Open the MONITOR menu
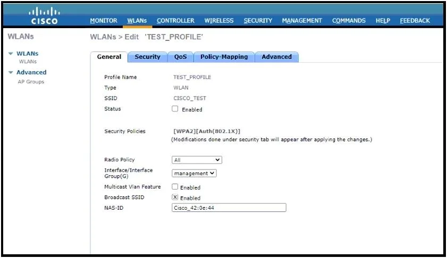 (104, 21)
